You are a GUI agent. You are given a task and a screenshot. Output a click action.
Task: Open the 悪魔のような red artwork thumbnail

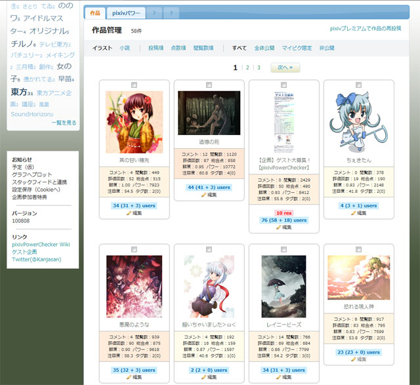134,287
